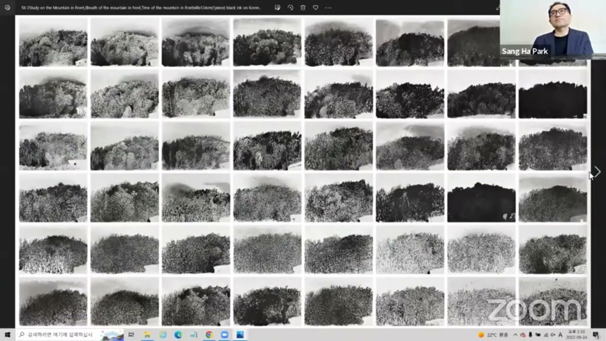Go to the next photo arrow
The image size is (606, 341).
[x=597, y=172]
